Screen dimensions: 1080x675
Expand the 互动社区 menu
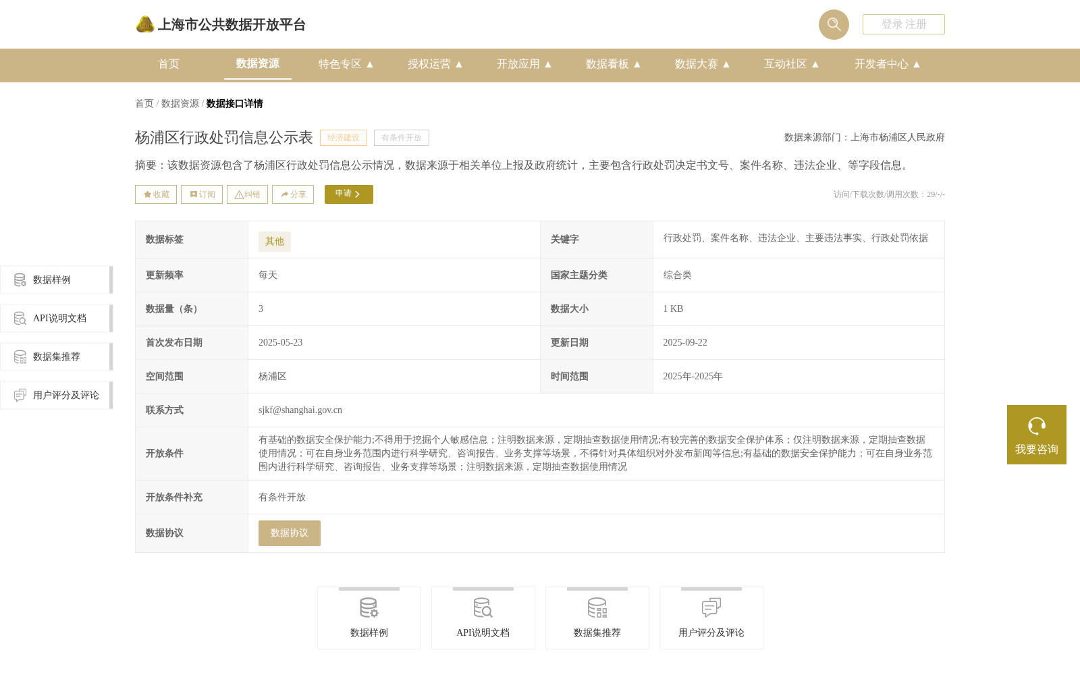(x=792, y=64)
